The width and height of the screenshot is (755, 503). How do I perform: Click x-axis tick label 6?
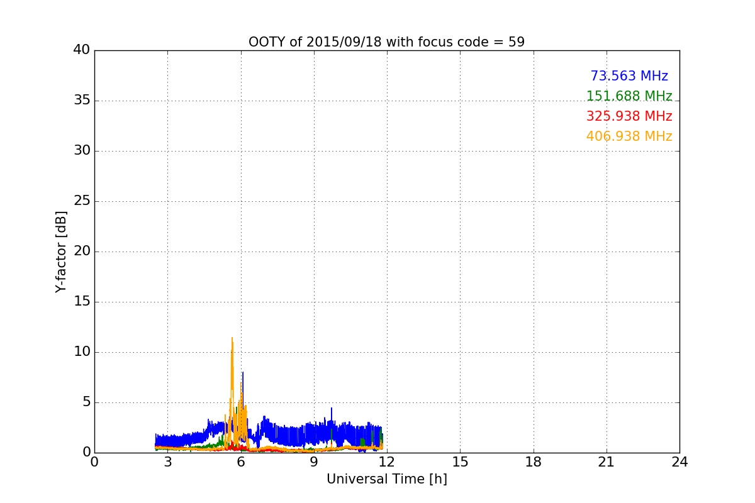click(x=240, y=462)
